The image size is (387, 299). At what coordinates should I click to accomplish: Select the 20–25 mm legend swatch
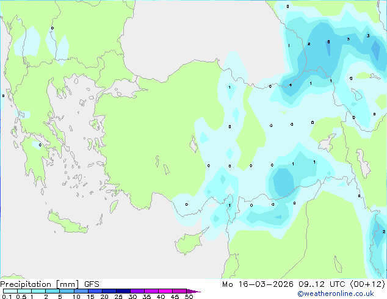[x=109, y=291]
